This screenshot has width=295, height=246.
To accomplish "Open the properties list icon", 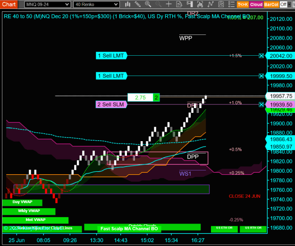I will point(231,4).
